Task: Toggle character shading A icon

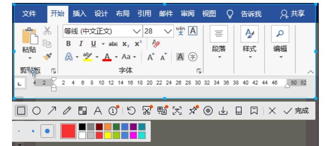Action: 180,57
